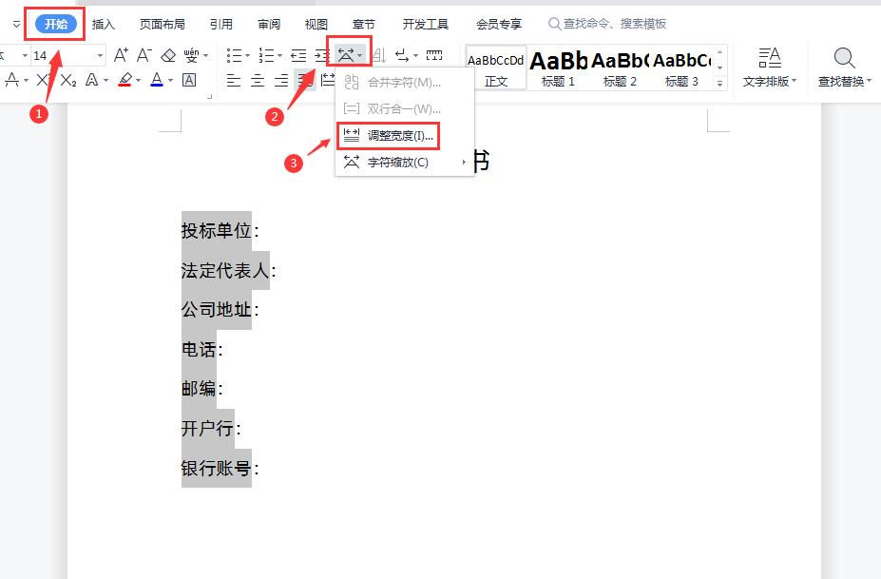This screenshot has height=579, width=881.
Task: Open the 文字排版 menu
Action: pos(769,68)
